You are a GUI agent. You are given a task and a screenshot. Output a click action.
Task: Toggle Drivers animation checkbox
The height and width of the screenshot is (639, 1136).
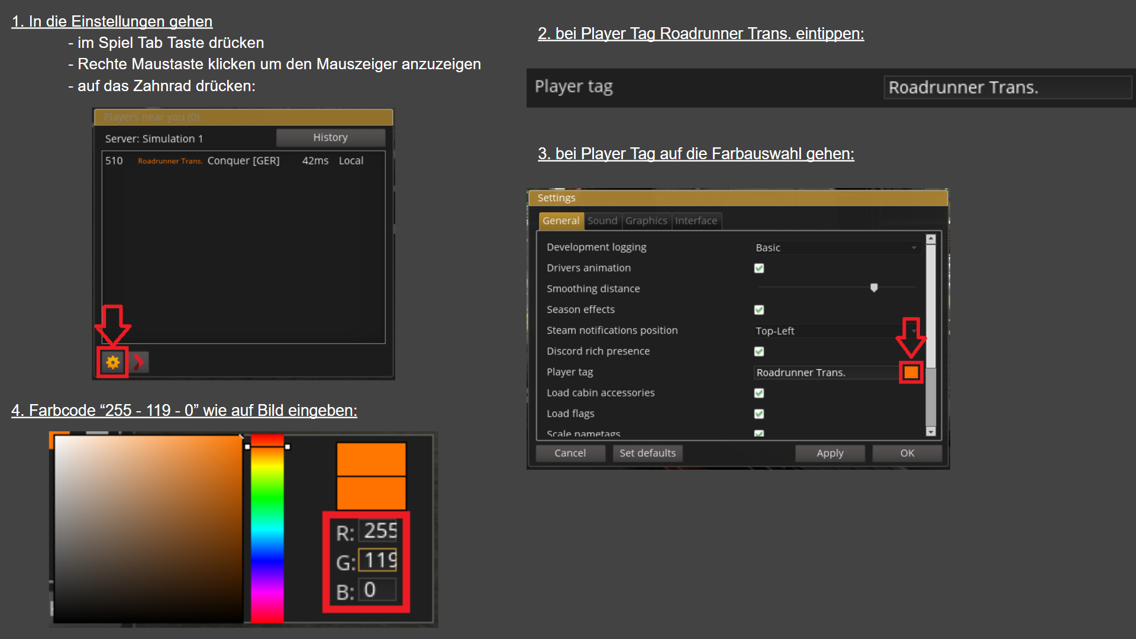tap(759, 268)
